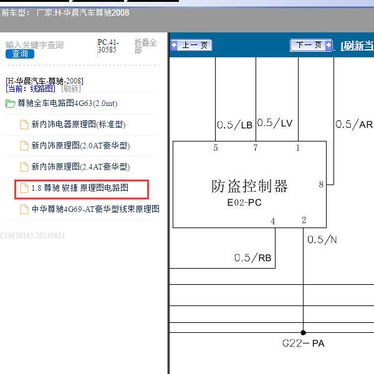Click the 当前：线路图 link
Image resolution: width=374 pixels, height=374 pixels.
pyautogui.click(x=31, y=89)
